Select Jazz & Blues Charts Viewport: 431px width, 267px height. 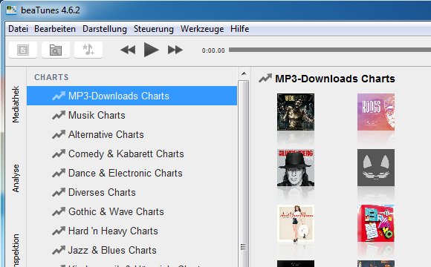tap(132, 250)
